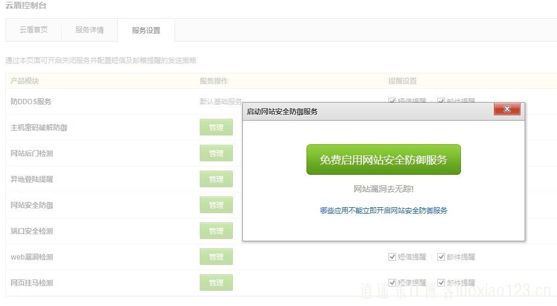Click 管理 button for 网站安全防御
The width and height of the screenshot is (557, 306).
(x=216, y=205)
